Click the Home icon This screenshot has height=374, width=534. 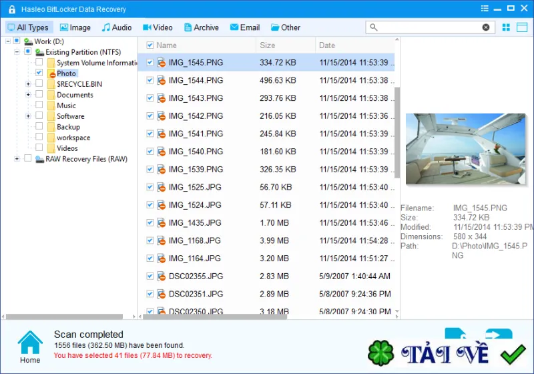coord(30,343)
